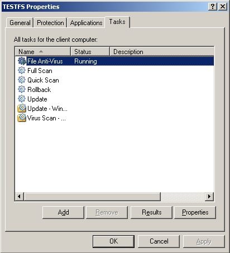Click the Add task button
Image resolution: width=230 pixels, height=253 pixels.
pyautogui.click(x=63, y=212)
